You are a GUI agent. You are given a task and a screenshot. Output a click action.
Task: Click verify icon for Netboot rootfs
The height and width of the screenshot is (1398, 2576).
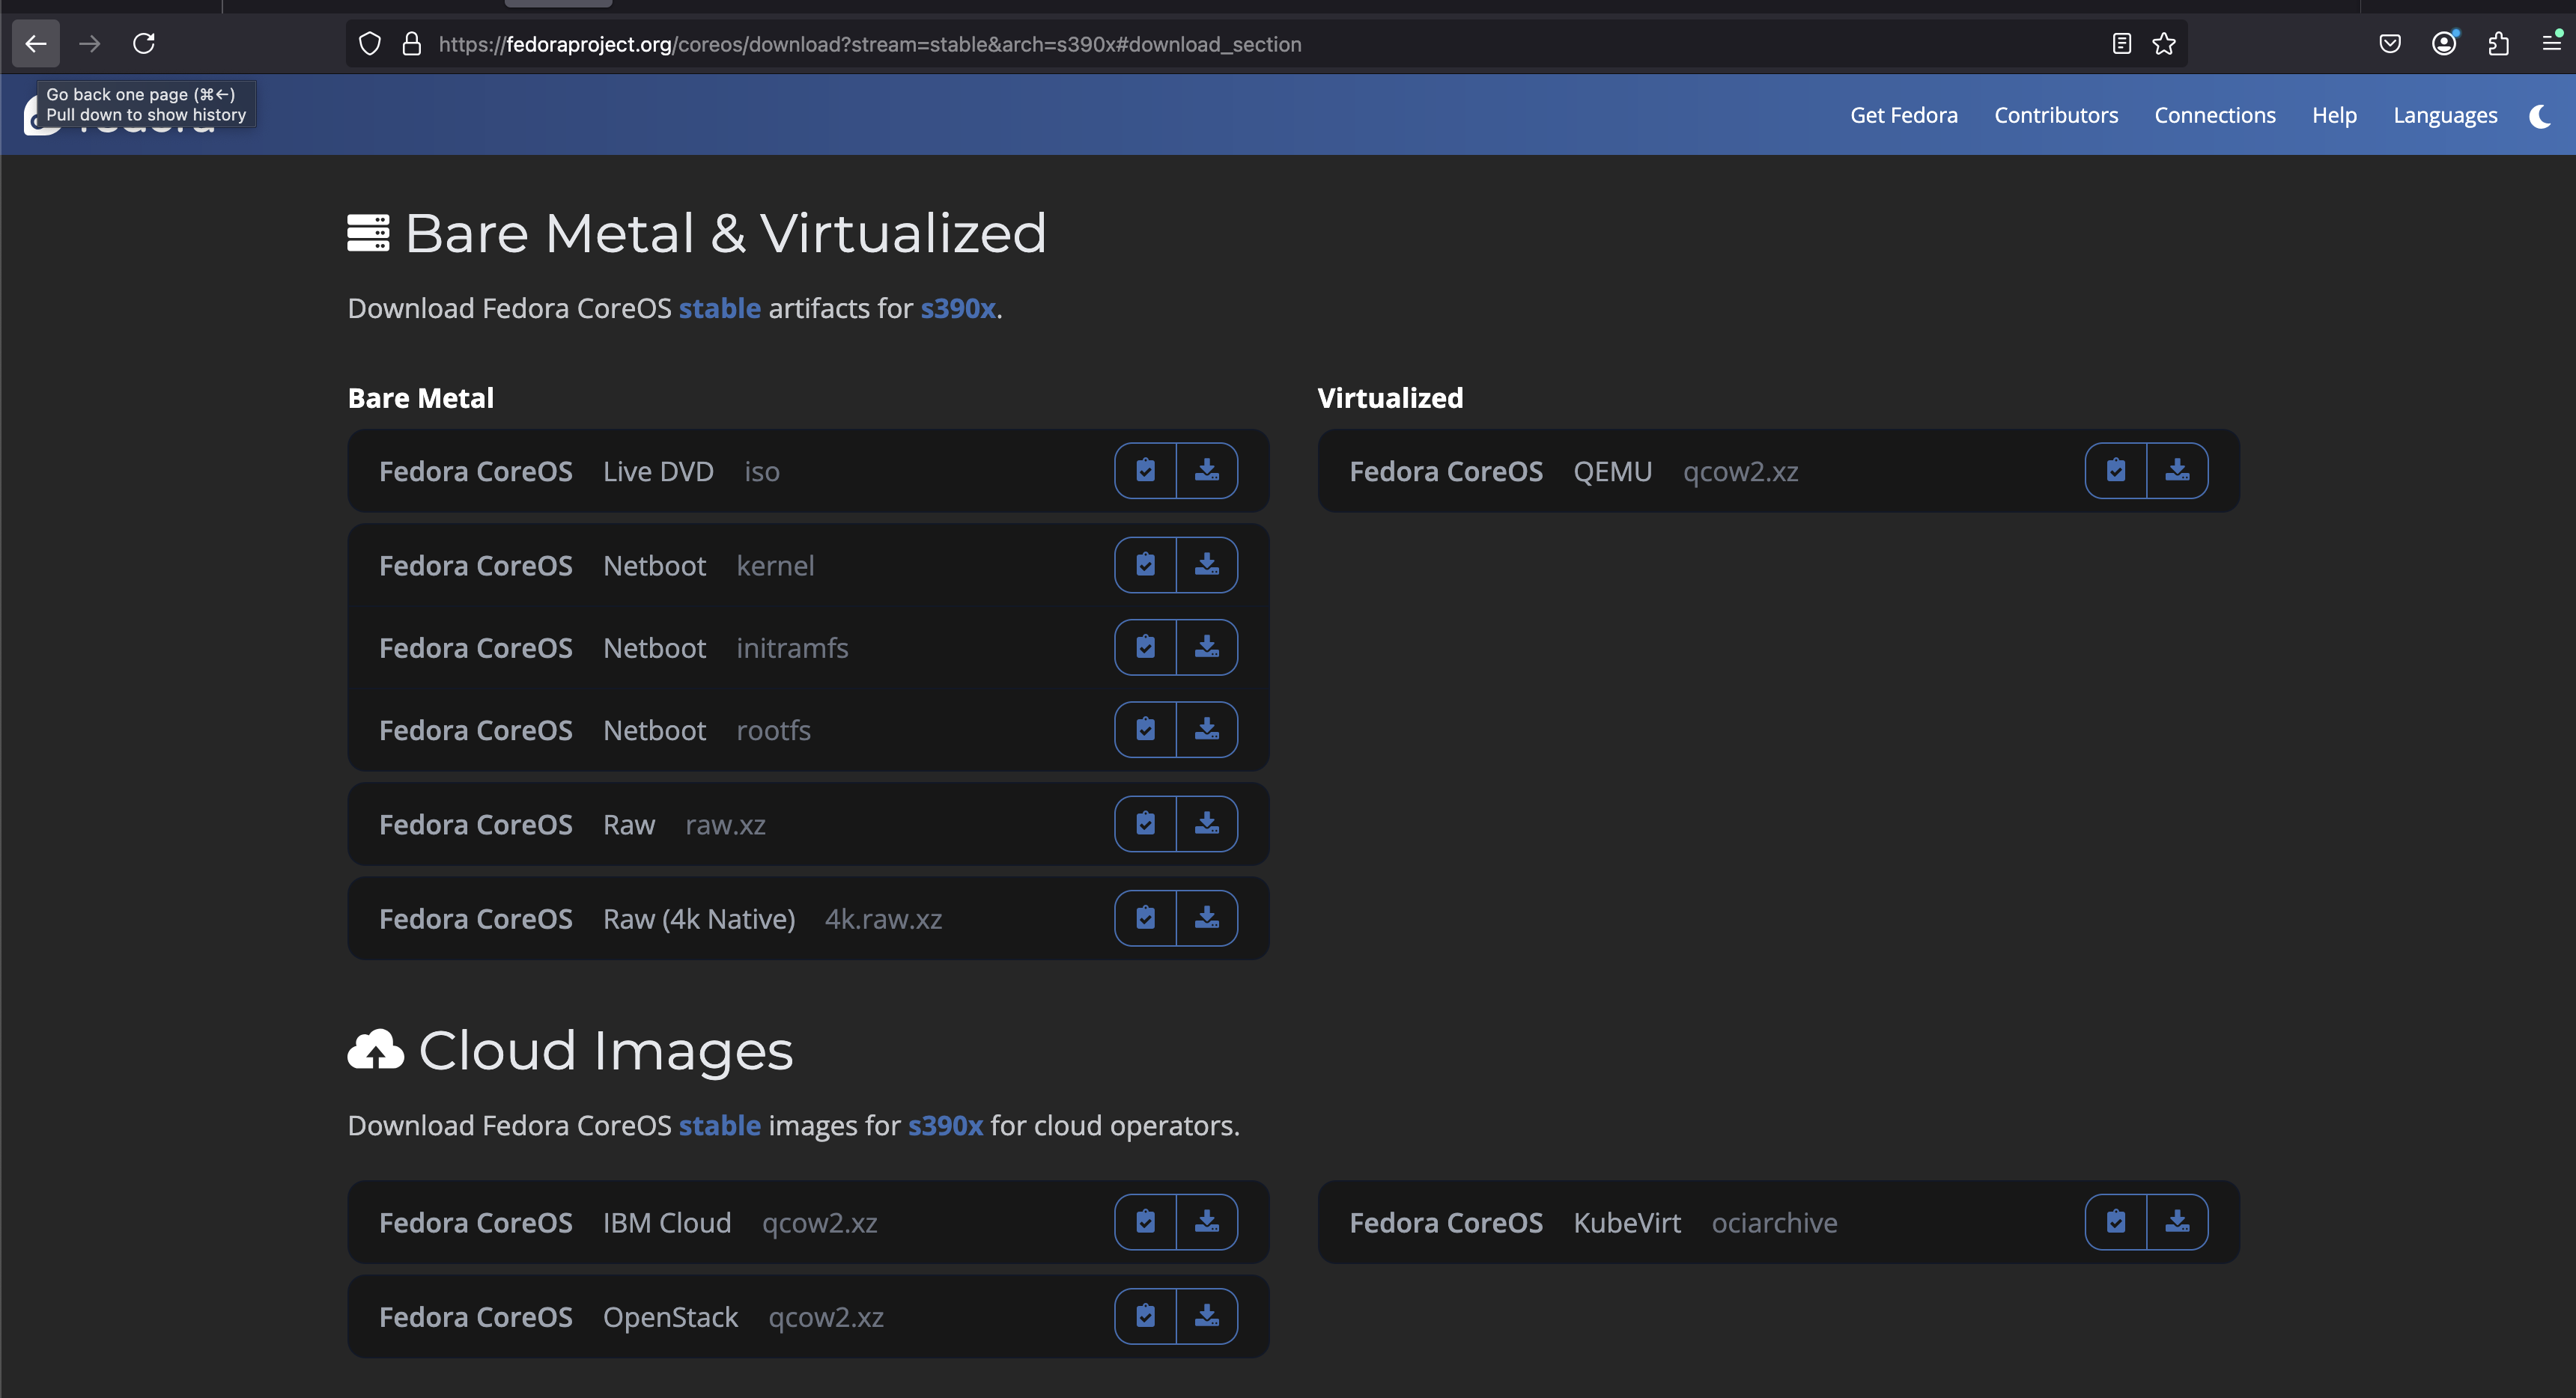[x=1145, y=730]
